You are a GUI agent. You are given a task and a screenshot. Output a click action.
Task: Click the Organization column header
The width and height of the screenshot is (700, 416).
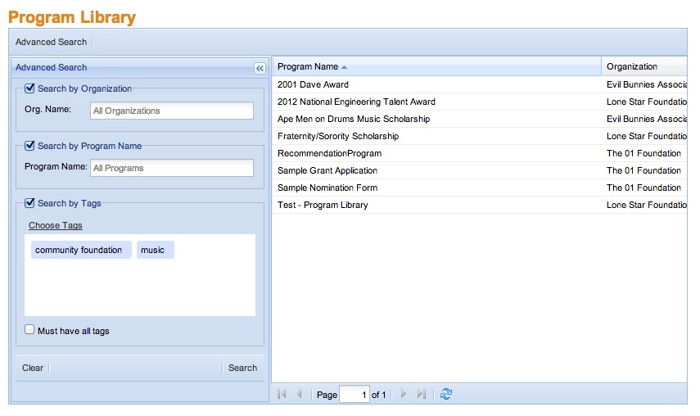click(632, 67)
